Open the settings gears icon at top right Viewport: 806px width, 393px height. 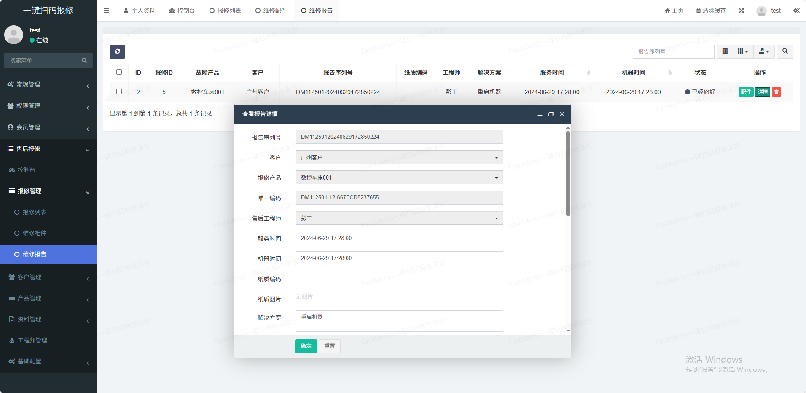(796, 11)
